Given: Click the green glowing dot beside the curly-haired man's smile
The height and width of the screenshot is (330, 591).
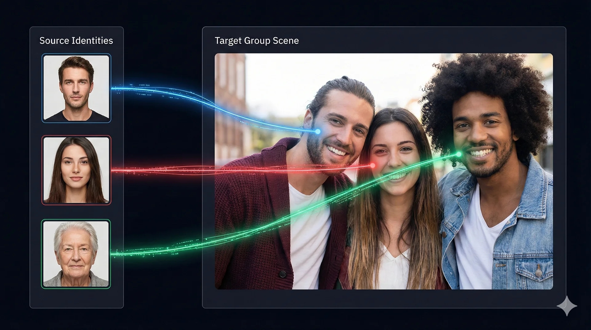Looking at the screenshot, I should pos(459,154).
